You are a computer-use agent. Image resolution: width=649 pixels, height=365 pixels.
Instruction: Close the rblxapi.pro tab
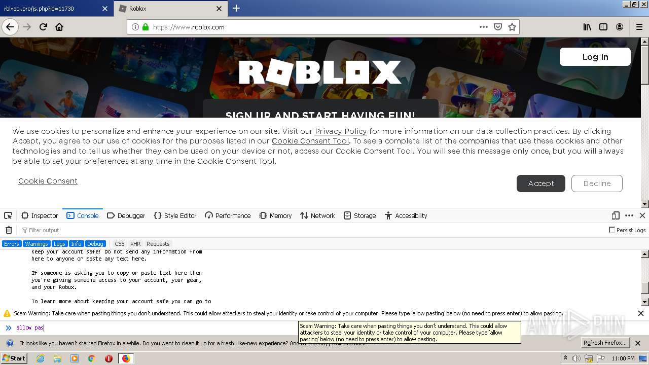click(x=105, y=9)
